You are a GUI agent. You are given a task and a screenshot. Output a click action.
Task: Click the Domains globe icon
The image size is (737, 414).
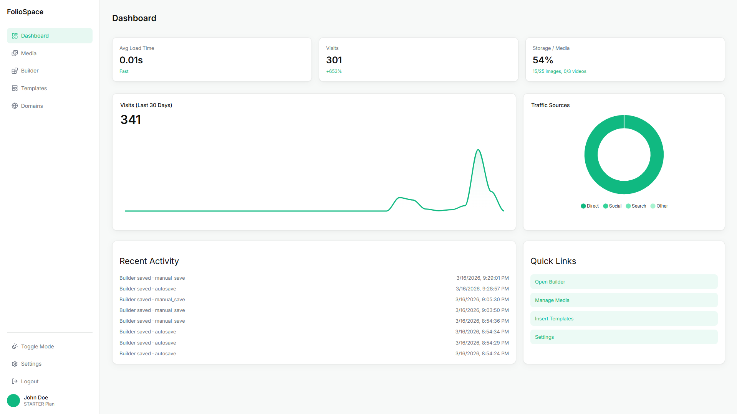(x=15, y=106)
